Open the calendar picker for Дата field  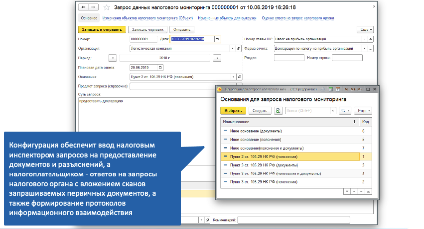pyautogui.click(x=217, y=39)
